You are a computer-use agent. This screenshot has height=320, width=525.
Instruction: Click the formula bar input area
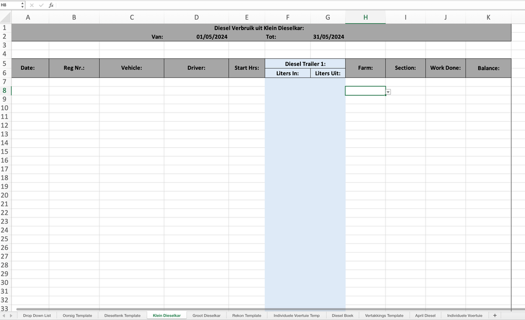pos(290,5)
